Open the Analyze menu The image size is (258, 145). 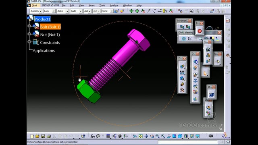tap(114, 5)
